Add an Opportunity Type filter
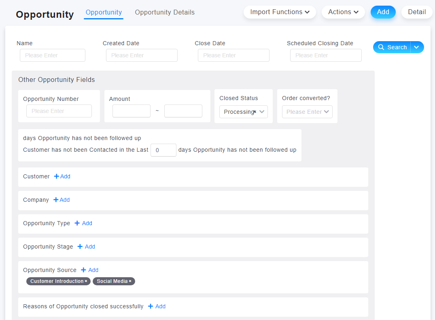 pyautogui.click(x=83, y=223)
